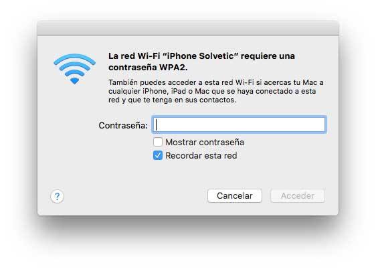Click the "Recordar esta red" label text
Screen dimensions: 376x269
(x=201, y=156)
